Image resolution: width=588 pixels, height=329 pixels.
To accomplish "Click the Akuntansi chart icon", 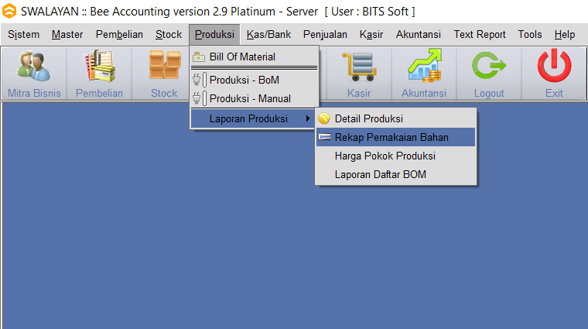I will [x=423, y=67].
